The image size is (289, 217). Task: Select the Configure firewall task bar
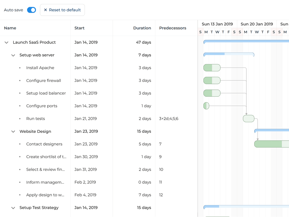(x=212, y=81)
